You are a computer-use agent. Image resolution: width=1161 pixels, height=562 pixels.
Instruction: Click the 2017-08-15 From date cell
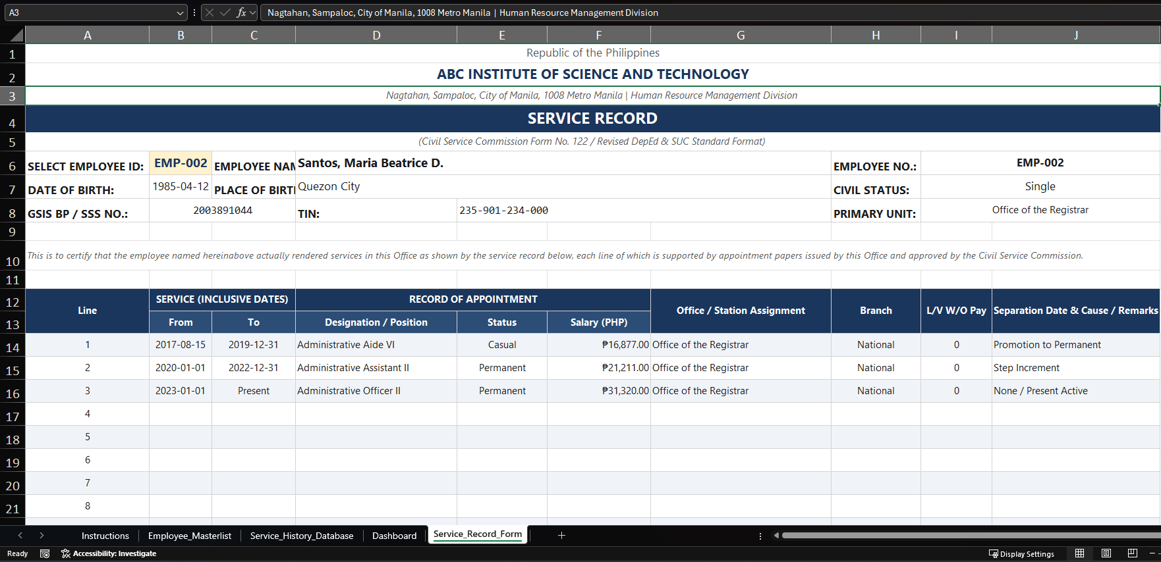(181, 345)
